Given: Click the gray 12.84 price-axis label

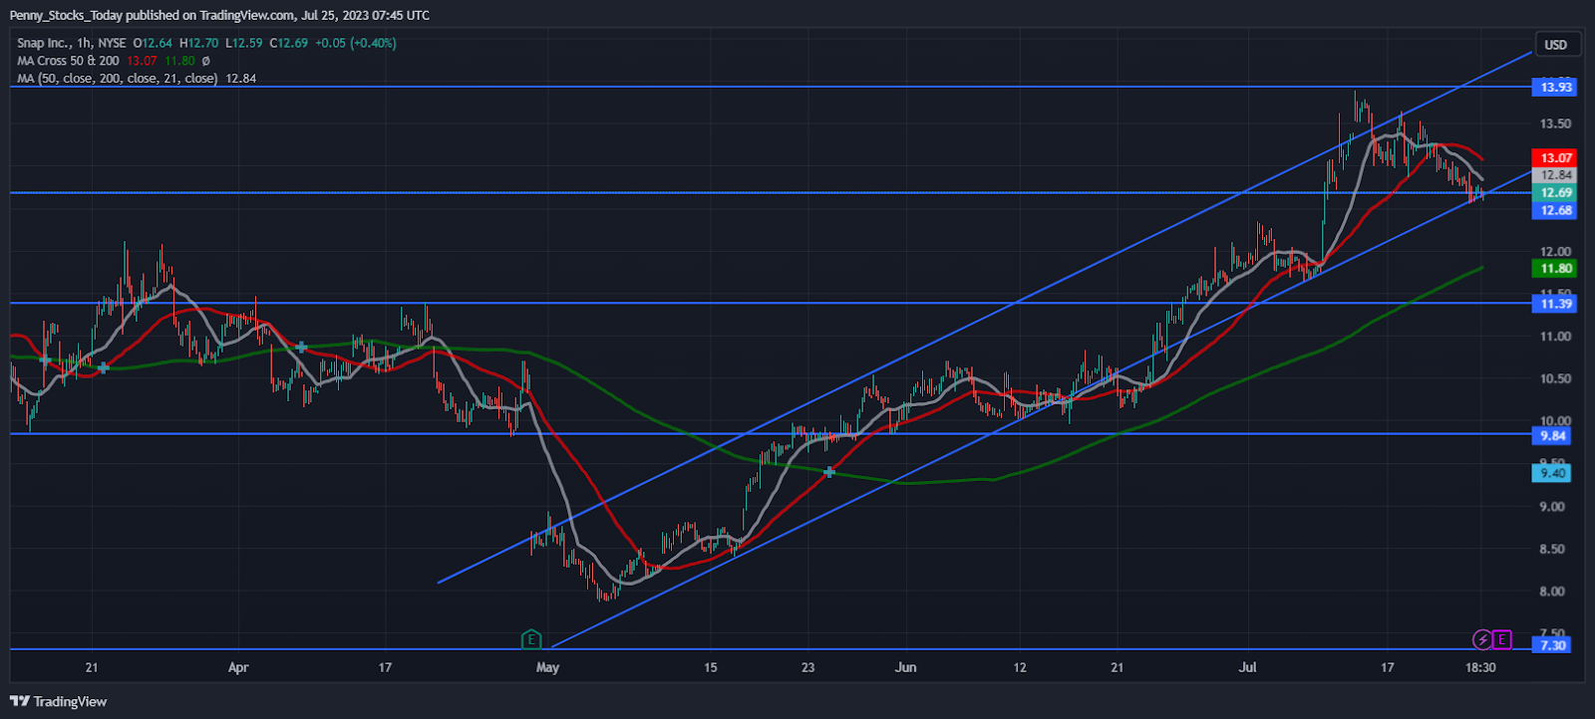Looking at the screenshot, I should coord(1556,175).
